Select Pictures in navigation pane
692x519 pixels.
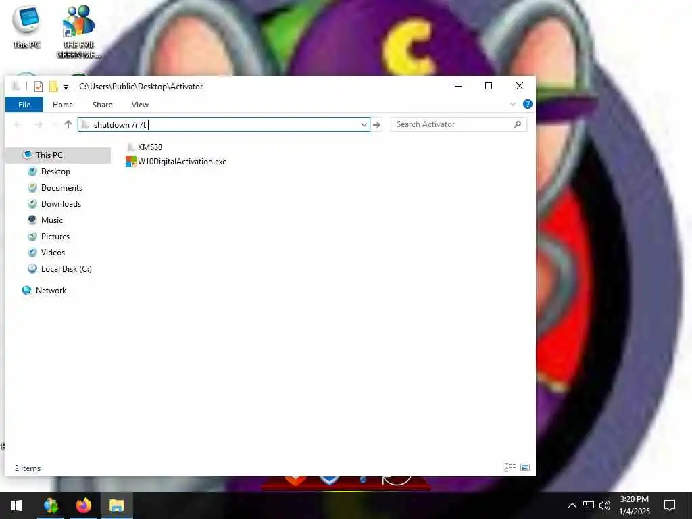tap(55, 236)
